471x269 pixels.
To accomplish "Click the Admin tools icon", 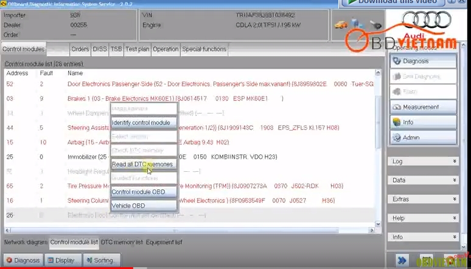I will (397, 137).
